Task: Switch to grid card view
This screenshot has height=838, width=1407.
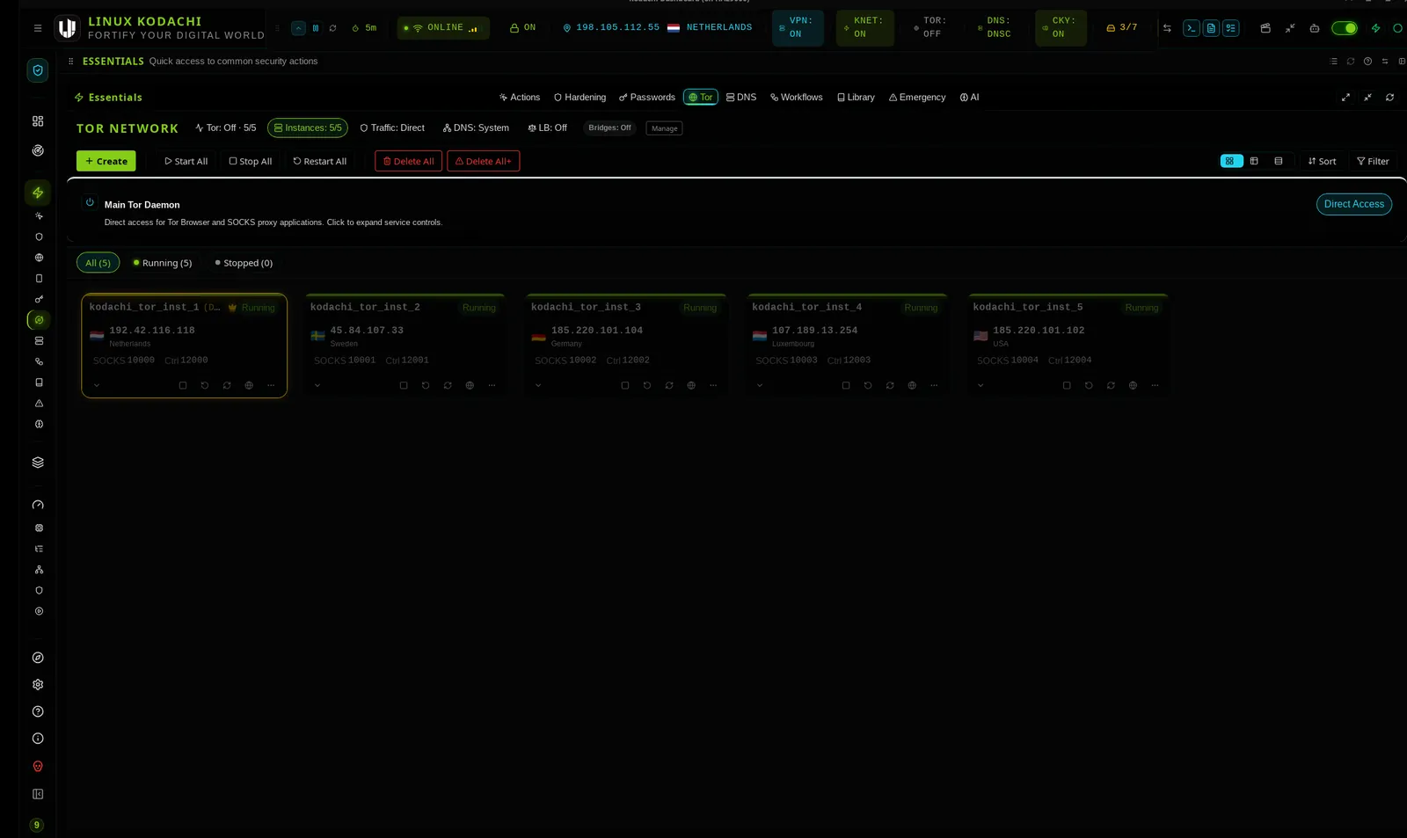Action: [x=1231, y=162]
